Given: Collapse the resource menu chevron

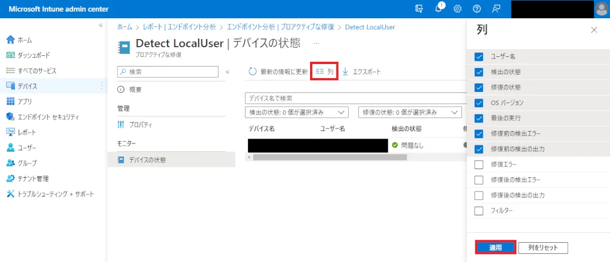Looking at the screenshot, I should tap(227, 72).
